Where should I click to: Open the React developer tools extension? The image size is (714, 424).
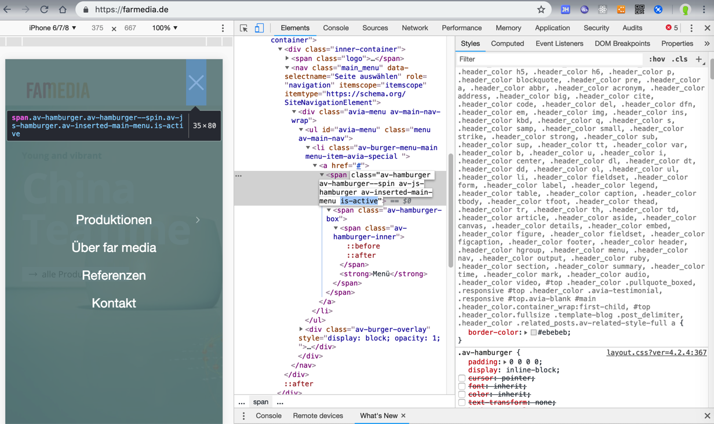tap(603, 10)
